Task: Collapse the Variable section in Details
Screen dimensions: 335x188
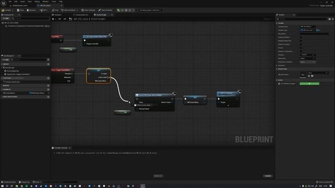Action: (277, 23)
